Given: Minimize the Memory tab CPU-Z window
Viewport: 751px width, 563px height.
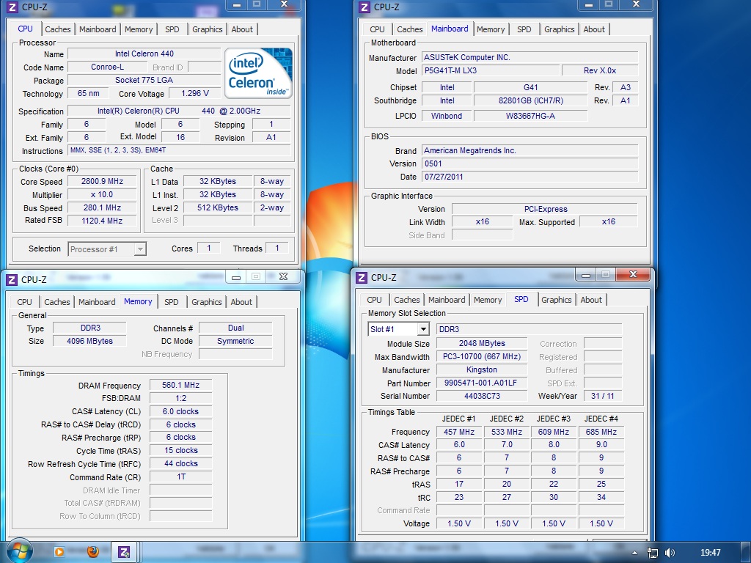Looking at the screenshot, I should coord(235,276).
